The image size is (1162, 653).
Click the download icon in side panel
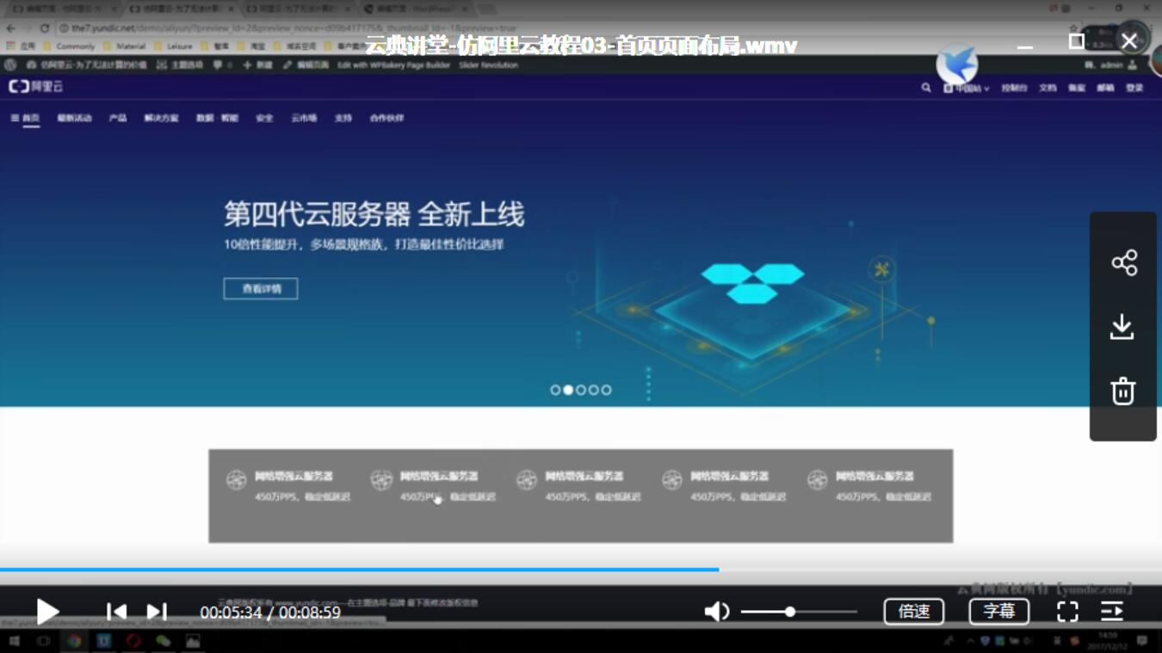coord(1122,327)
